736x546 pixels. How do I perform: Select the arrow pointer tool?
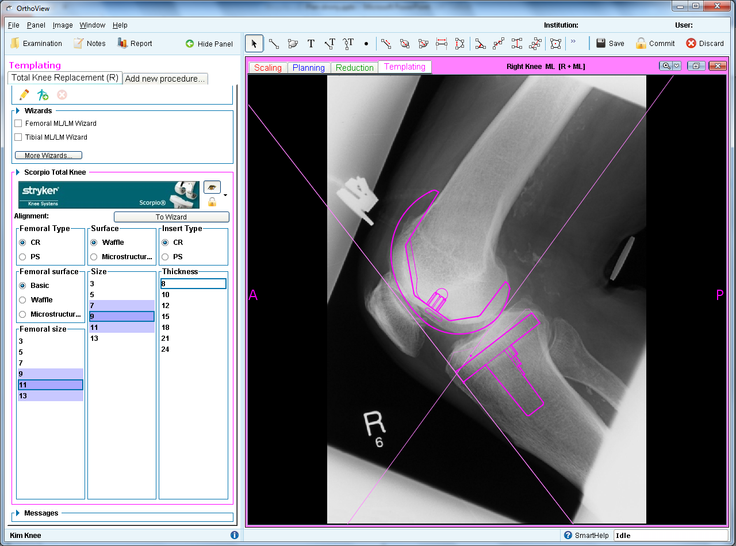(254, 43)
